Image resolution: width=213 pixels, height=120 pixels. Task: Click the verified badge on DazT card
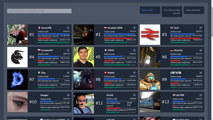pyautogui.click(x=201, y=28)
